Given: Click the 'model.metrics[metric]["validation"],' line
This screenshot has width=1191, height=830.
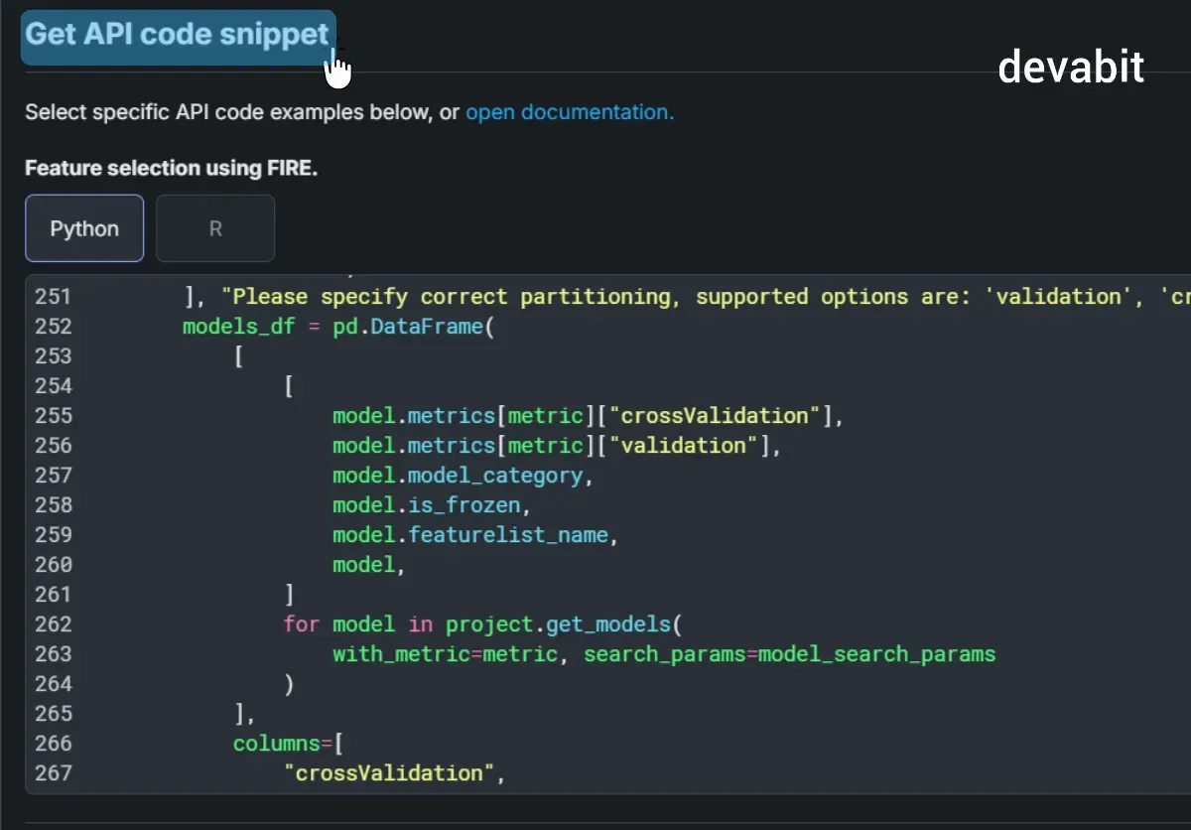Looking at the screenshot, I should click(557, 445).
